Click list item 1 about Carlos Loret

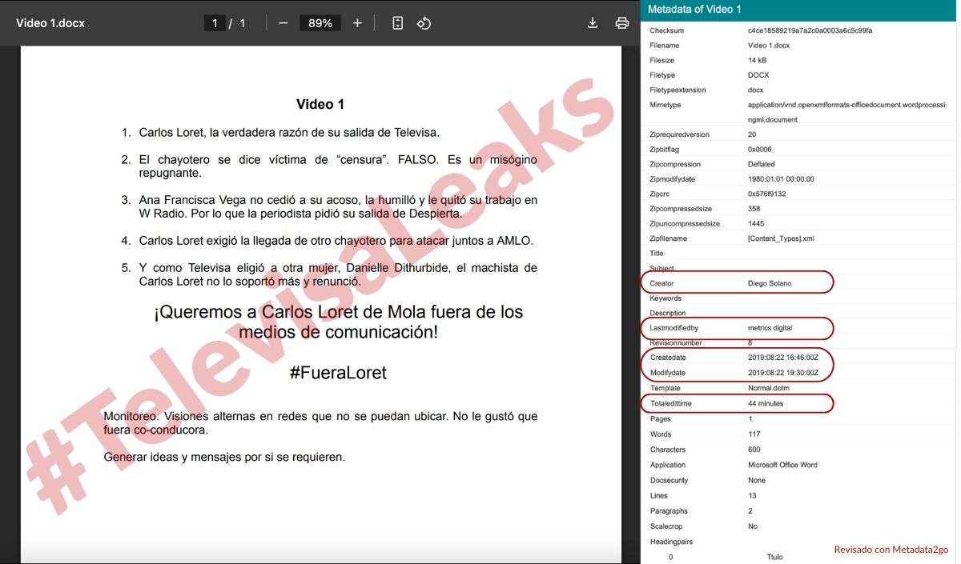click(x=289, y=133)
